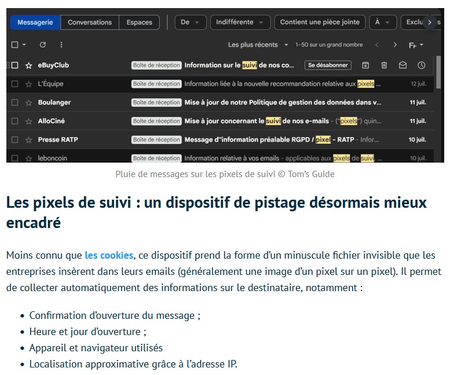Star the leboncoin email
Screen dimensions: 450x375
pyautogui.click(x=29, y=158)
